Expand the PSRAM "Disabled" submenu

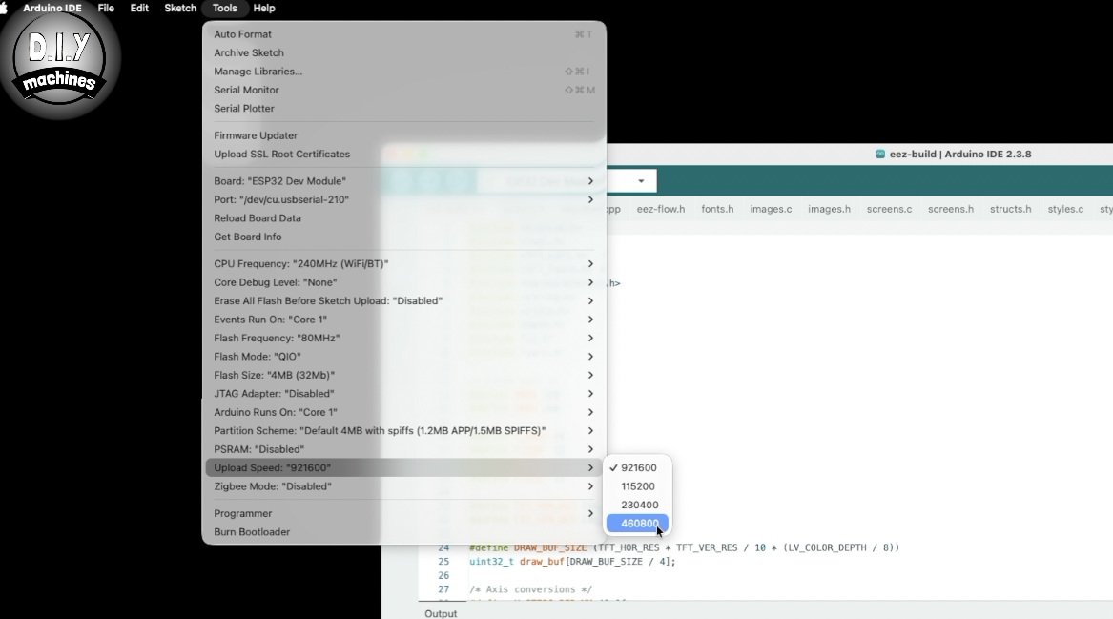[403, 448]
